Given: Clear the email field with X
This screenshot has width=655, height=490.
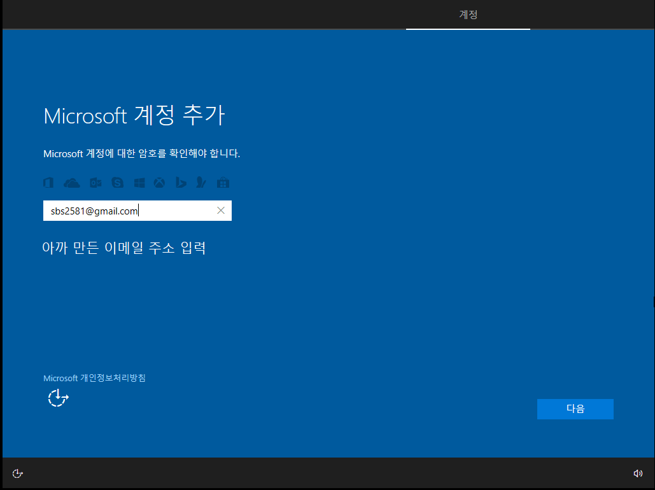Looking at the screenshot, I should pyautogui.click(x=221, y=211).
